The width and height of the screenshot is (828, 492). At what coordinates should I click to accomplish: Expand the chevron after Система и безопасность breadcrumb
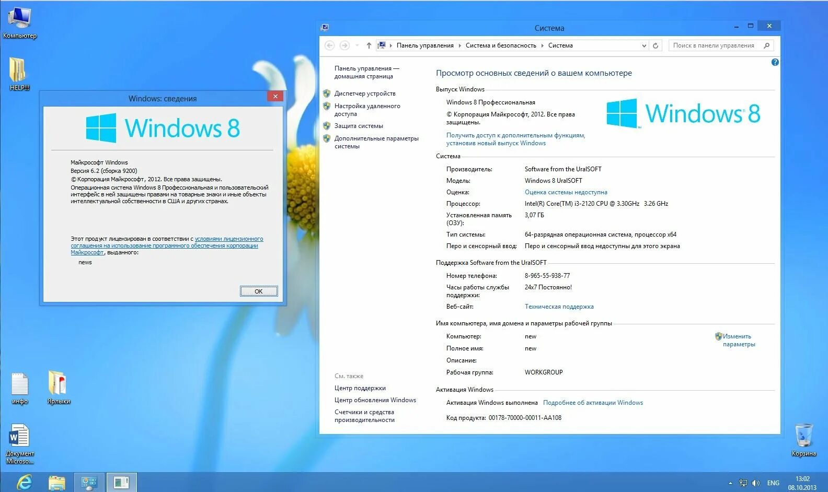click(543, 45)
